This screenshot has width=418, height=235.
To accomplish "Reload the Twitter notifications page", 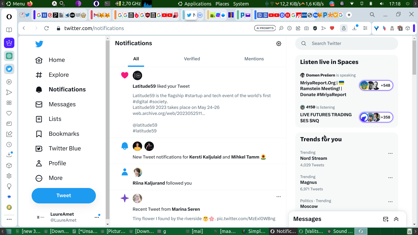I will tap(47, 28).
